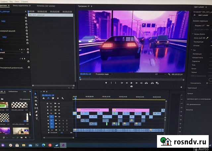
Task: Click the timeline timecode 00:00:01:19
Action: (48, 95)
